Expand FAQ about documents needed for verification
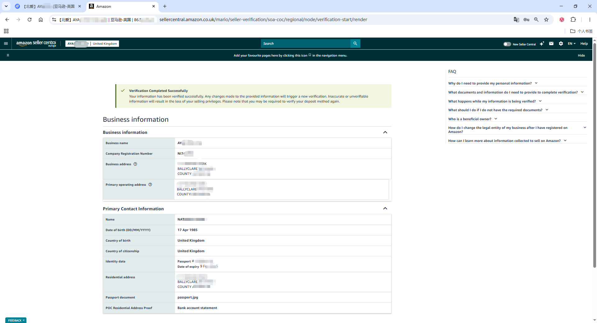 pos(516,92)
